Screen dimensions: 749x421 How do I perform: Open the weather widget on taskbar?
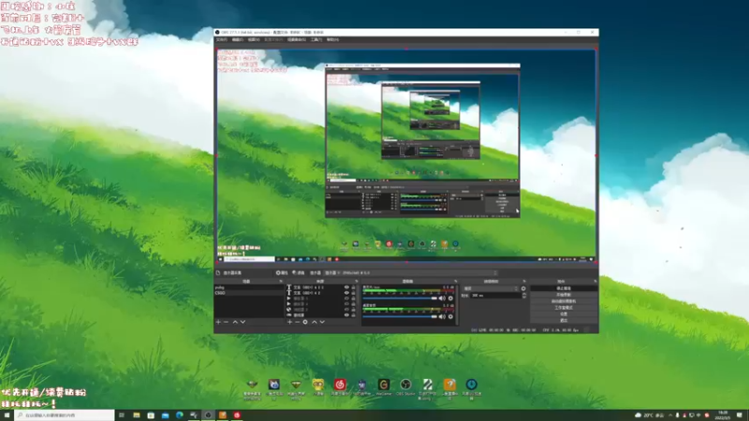(651, 415)
